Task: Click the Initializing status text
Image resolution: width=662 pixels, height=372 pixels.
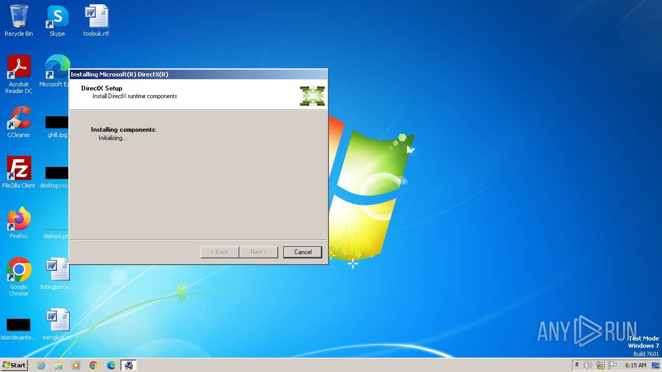Action: tap(113, 138)
